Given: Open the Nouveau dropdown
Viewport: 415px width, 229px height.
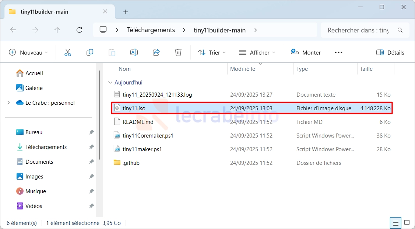Looking at the screenshot, I should click(29, 52).
